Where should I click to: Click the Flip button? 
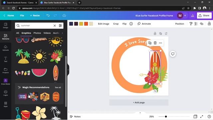pyautogui.click(x=124, y=24)
